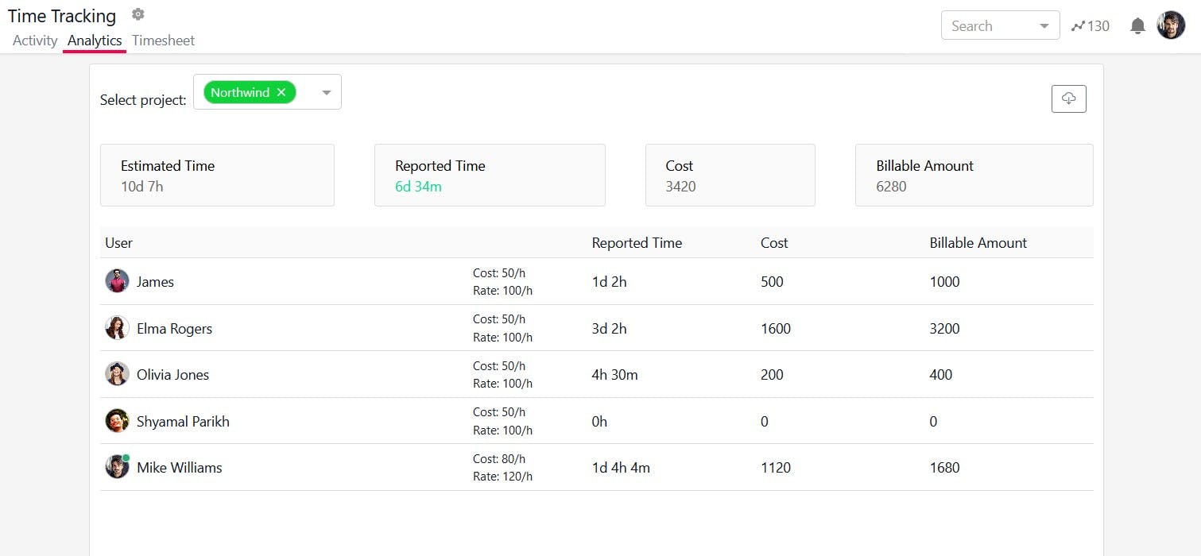Switch to the Activity tab

35,41
